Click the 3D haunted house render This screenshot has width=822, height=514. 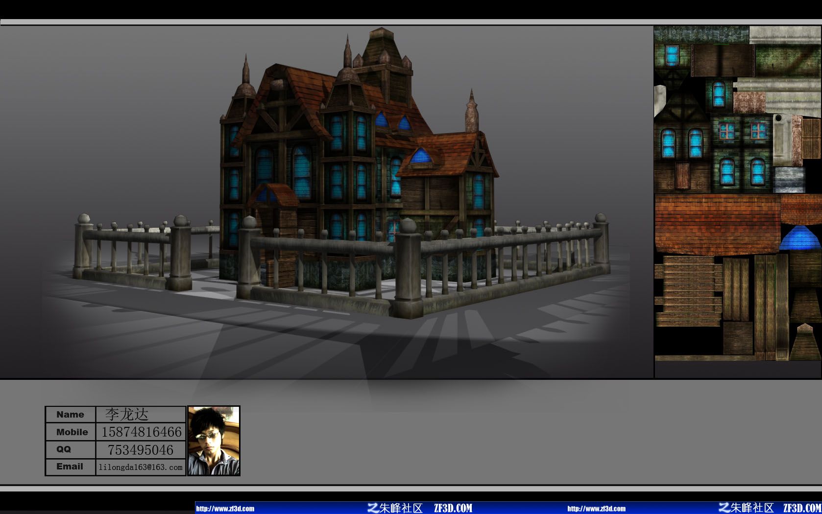click(x=342, y=172)
